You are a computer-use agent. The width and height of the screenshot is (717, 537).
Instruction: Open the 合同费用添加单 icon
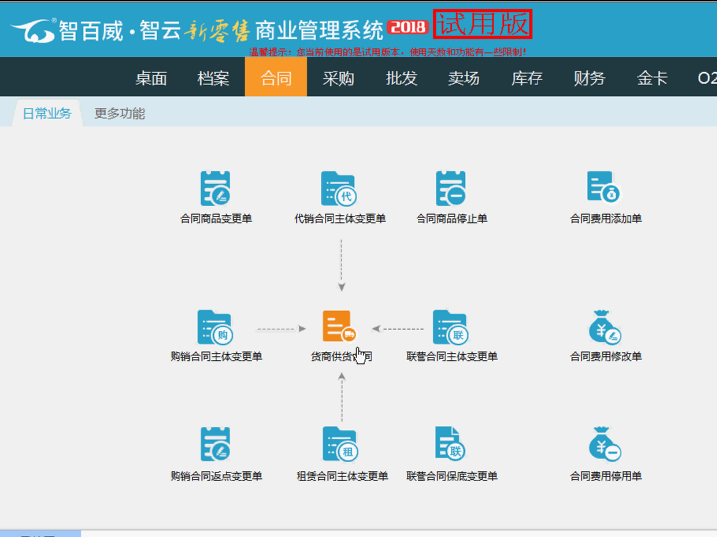pos(605,188)
